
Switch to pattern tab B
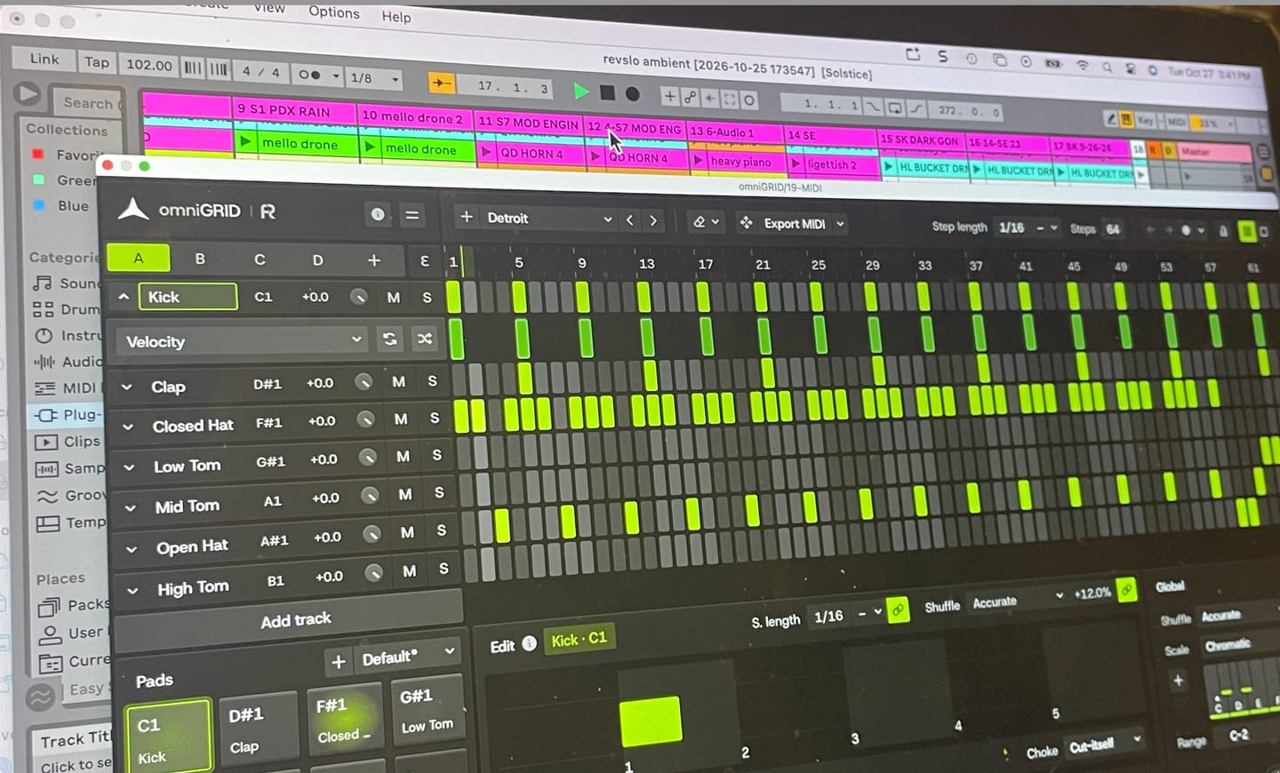tap(200, 259)
